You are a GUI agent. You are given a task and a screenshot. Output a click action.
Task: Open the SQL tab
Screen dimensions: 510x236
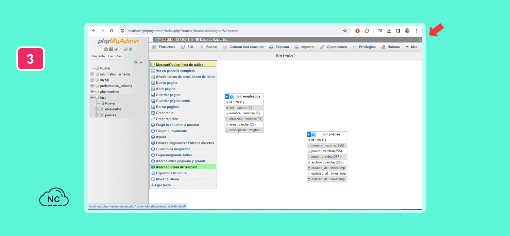(187, 47)
